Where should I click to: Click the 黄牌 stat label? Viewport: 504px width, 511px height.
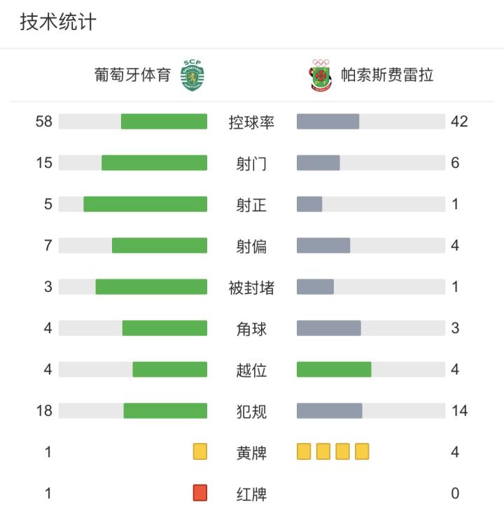(252, 453)
